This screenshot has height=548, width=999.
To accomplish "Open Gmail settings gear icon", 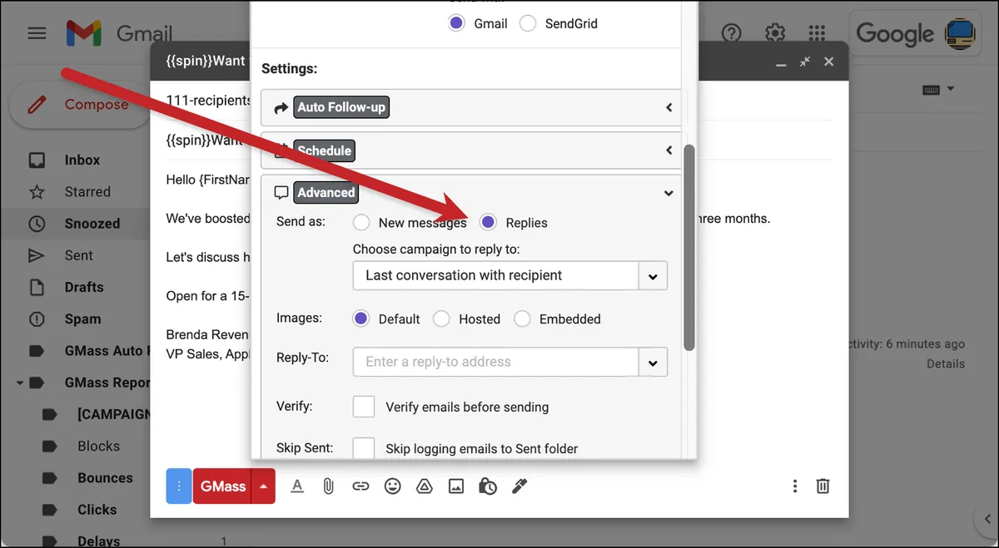I will (775, 33).
